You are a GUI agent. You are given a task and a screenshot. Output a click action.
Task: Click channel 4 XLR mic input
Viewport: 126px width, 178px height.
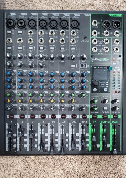43,24
